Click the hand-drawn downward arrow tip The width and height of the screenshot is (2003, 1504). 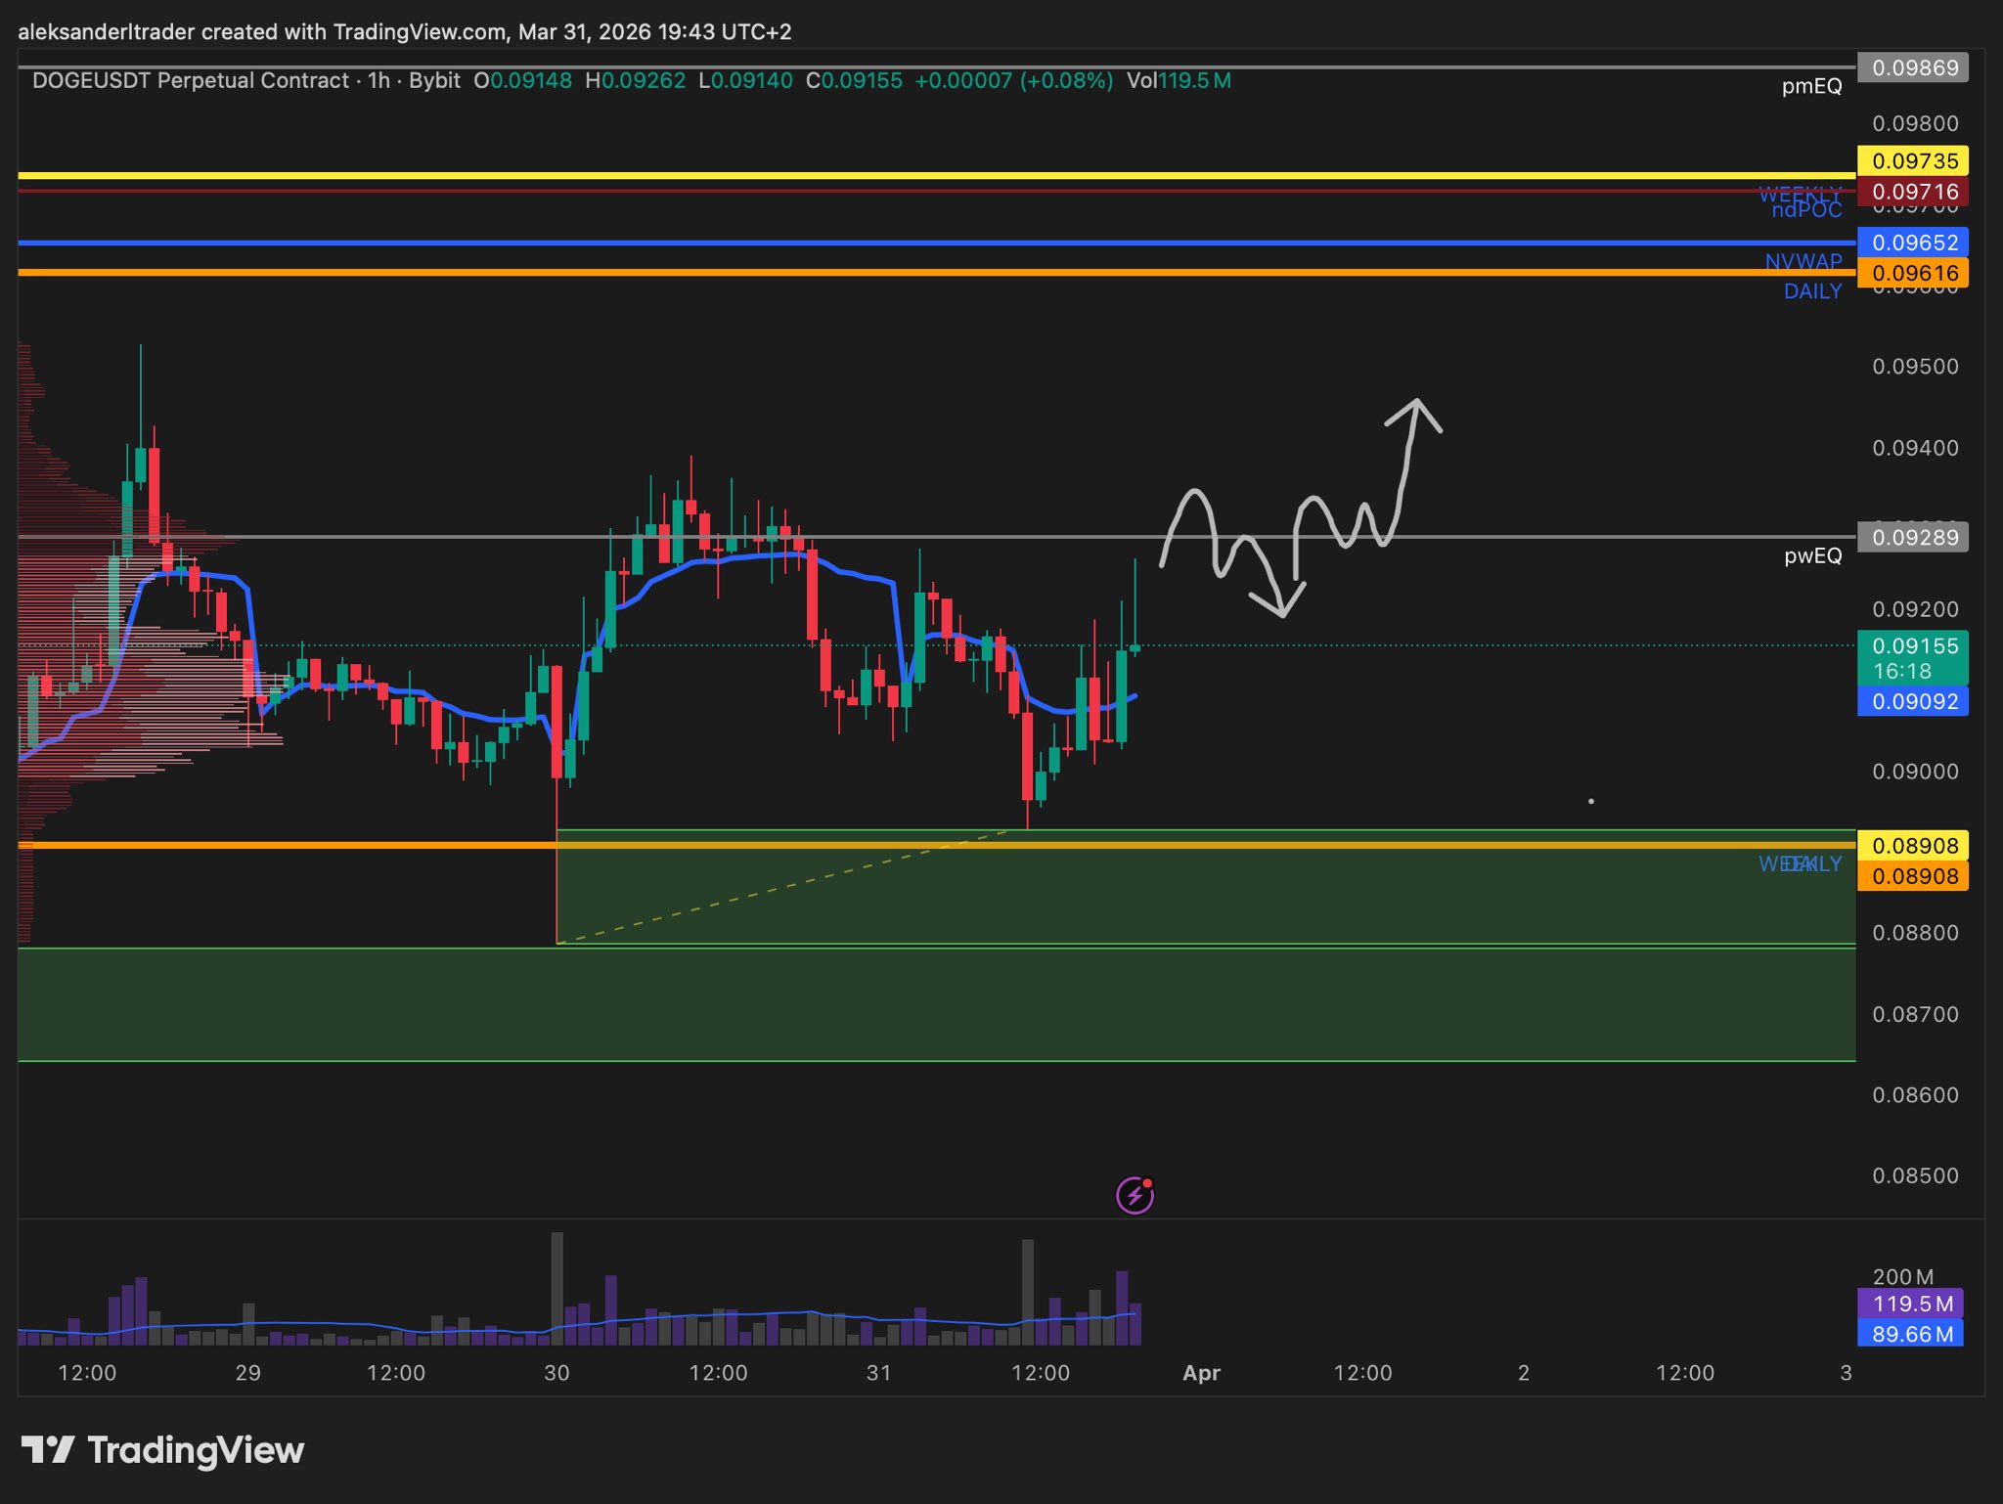point(1282,613)
